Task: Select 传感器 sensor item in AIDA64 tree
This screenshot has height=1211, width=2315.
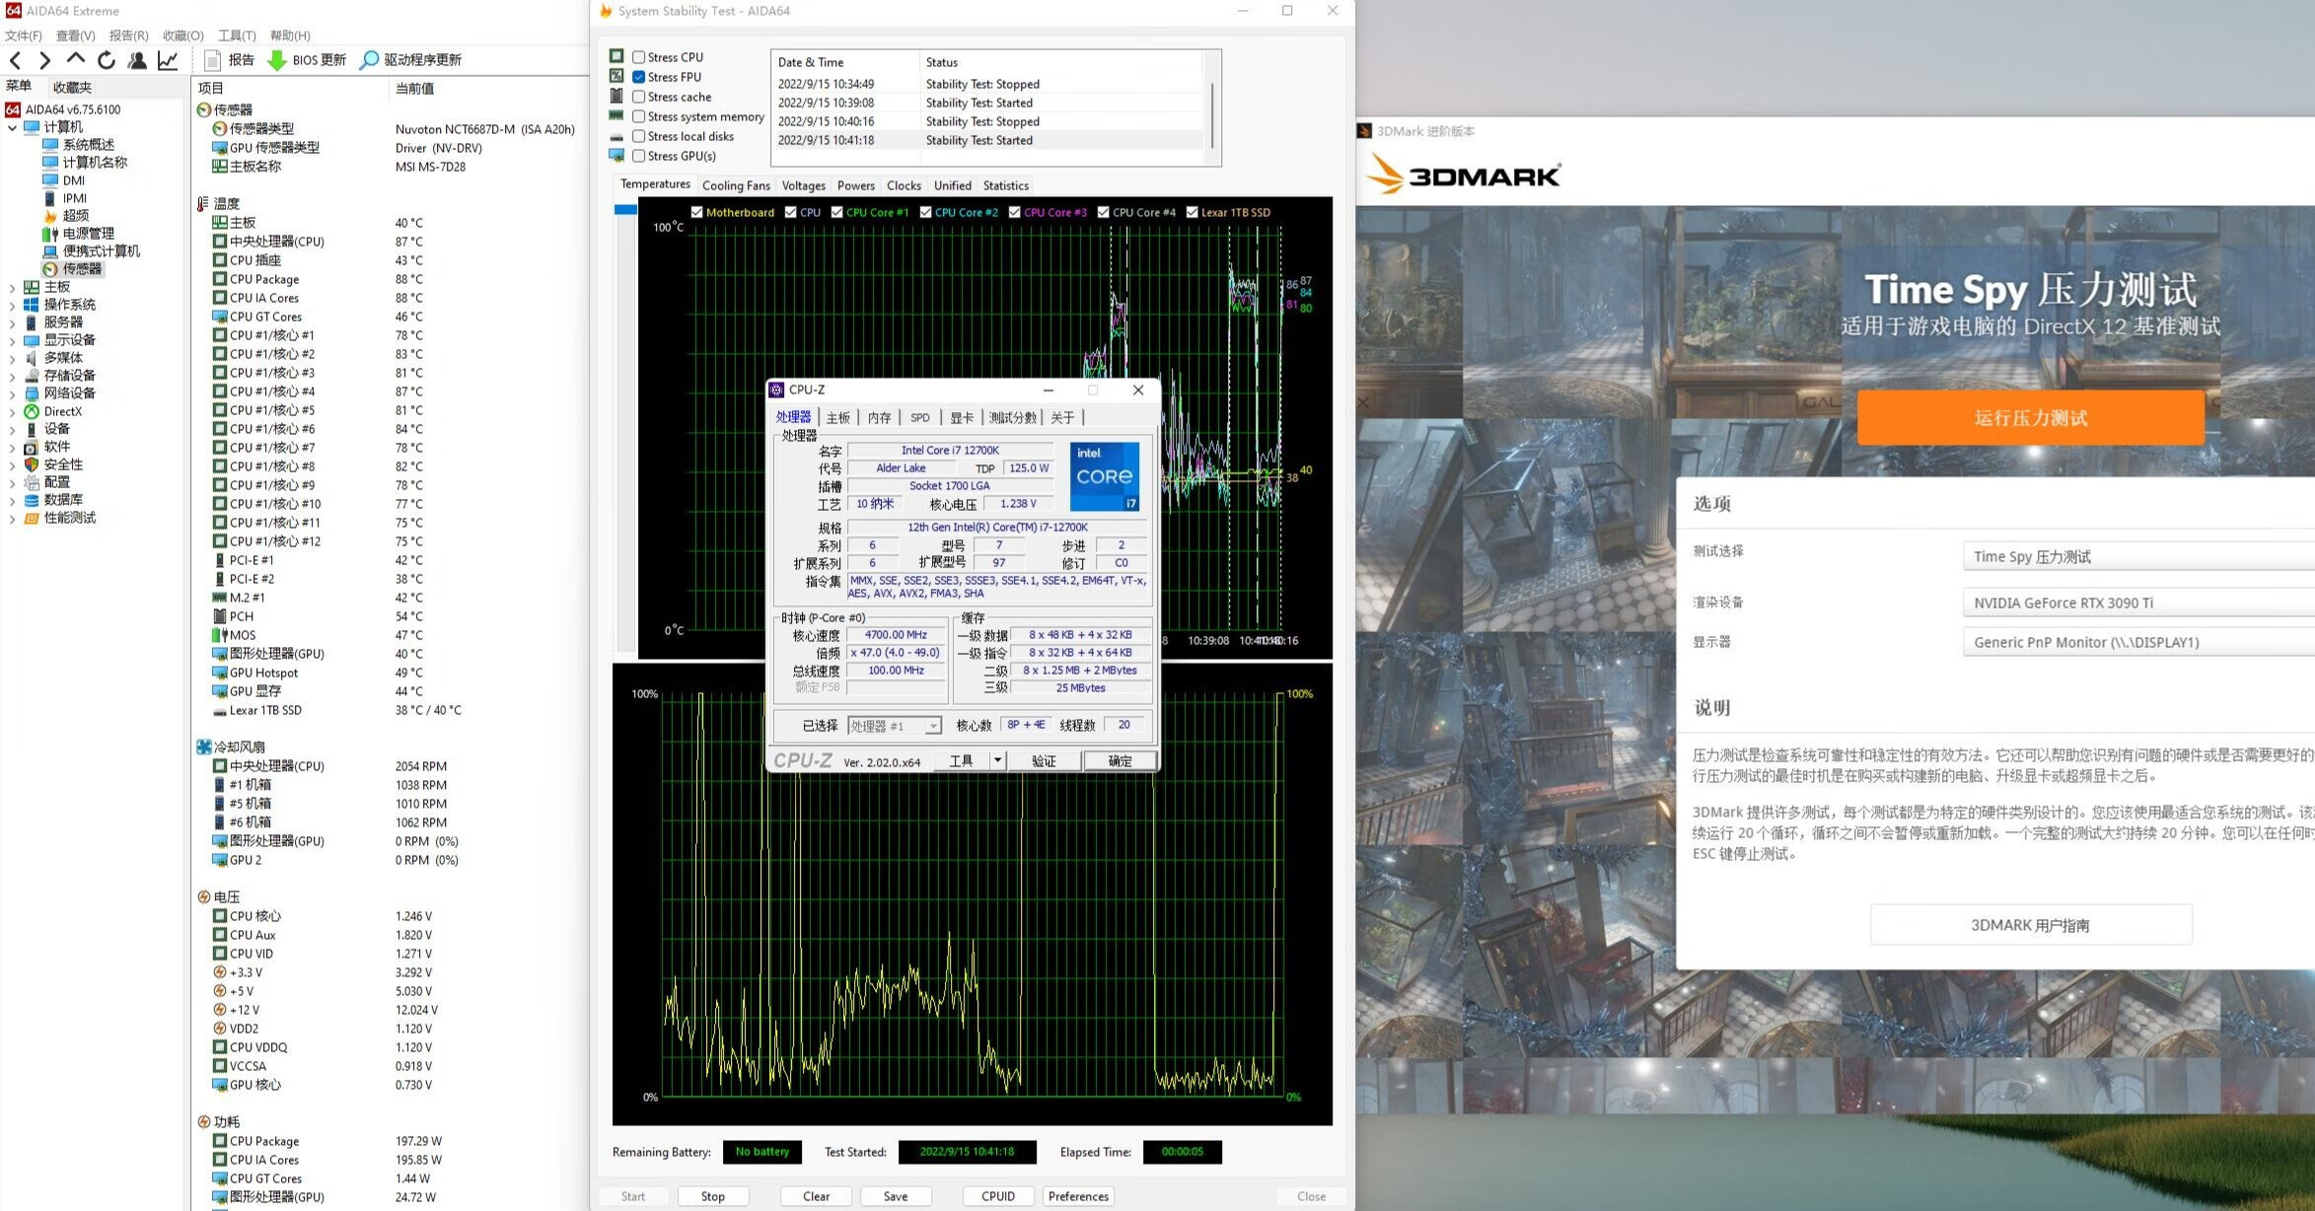Action: 72,268
